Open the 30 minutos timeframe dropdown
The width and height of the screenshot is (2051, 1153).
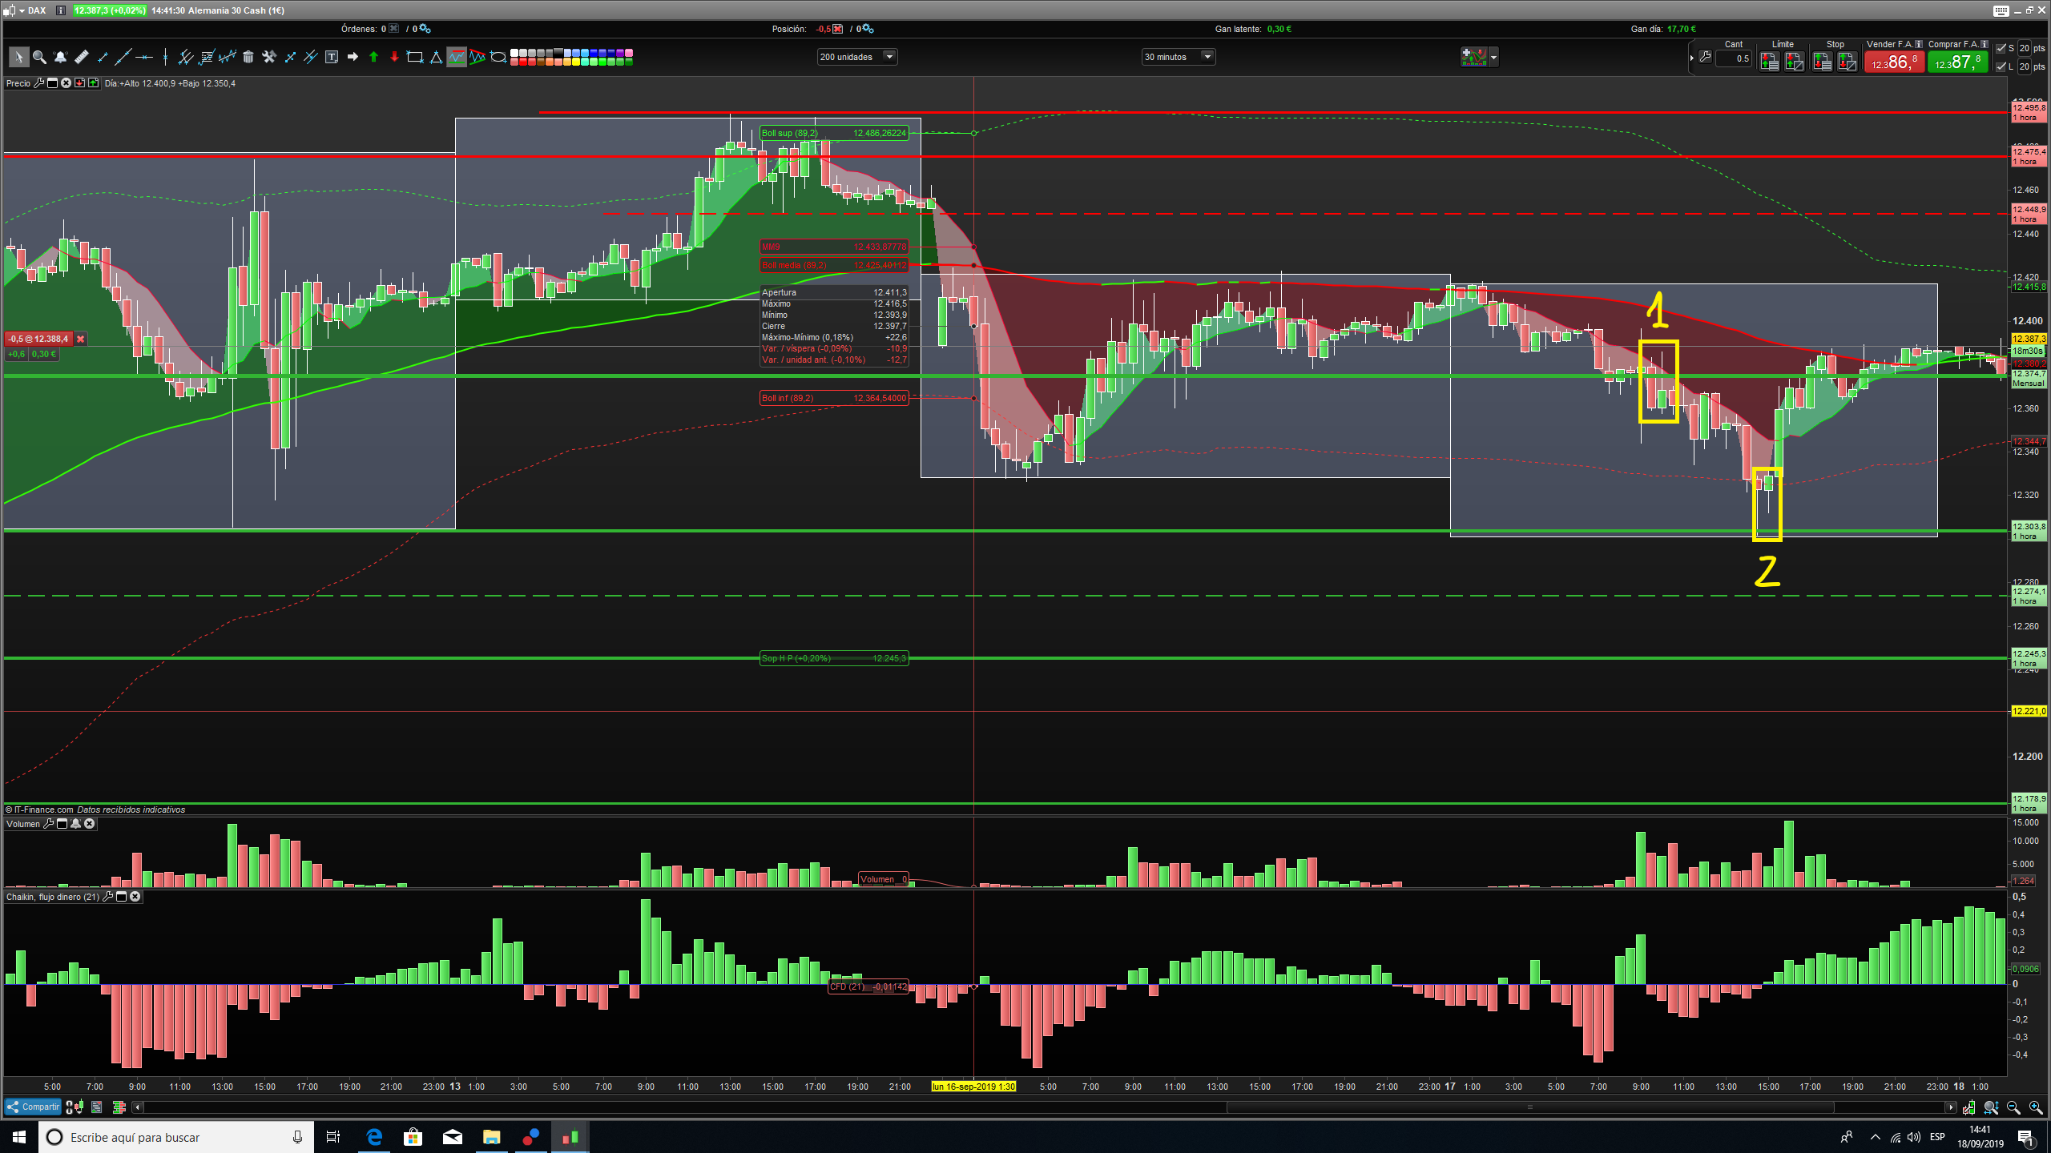click(x=1207, y=57)
